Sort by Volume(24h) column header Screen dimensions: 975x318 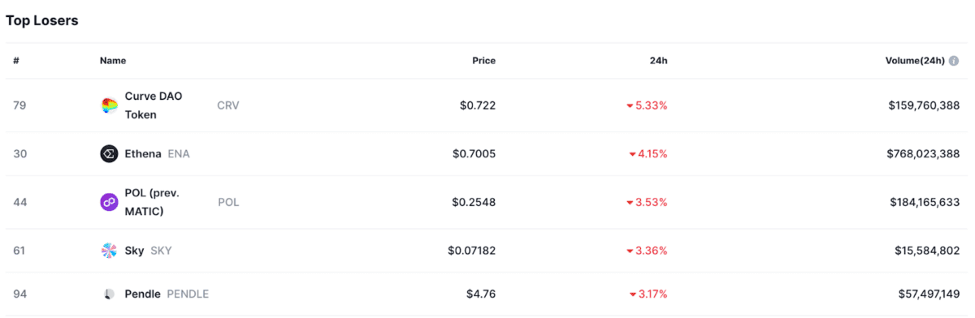click(x=915, y=61)
